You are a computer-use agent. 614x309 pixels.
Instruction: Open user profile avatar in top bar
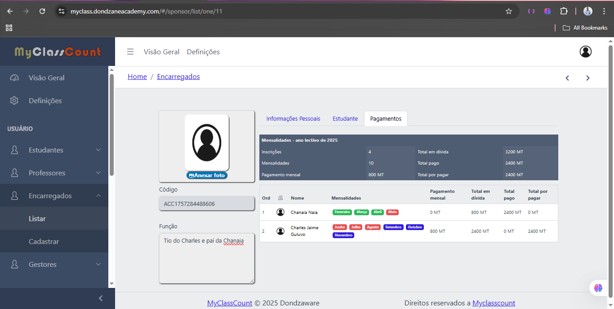[585, 52]
